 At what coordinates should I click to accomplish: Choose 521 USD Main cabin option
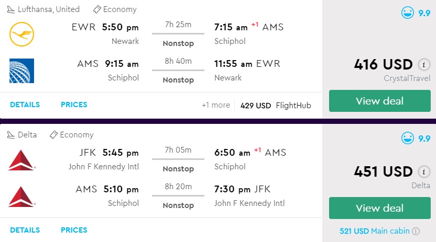point(374,231)
